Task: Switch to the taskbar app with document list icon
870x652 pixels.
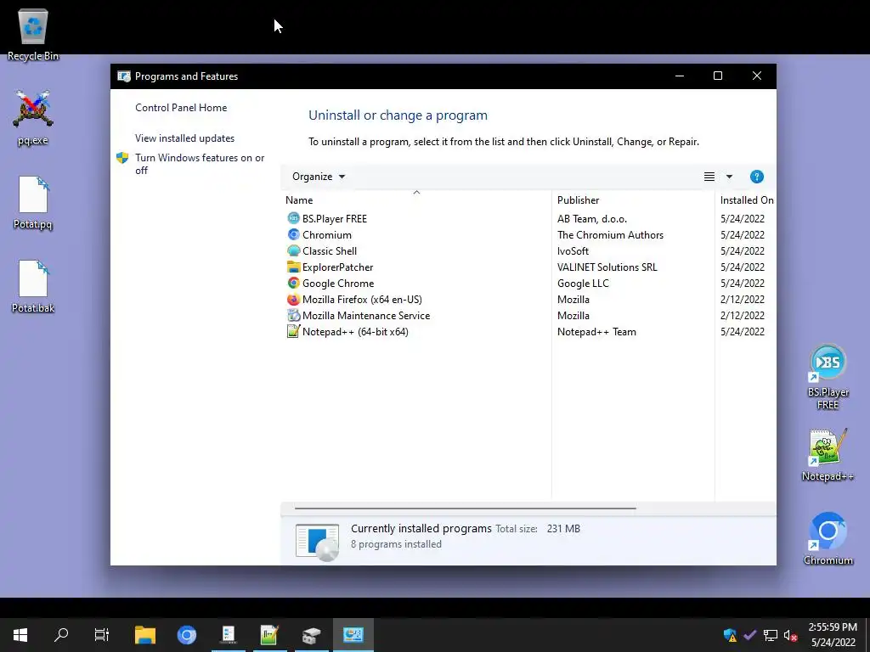Action: (228, 635)
